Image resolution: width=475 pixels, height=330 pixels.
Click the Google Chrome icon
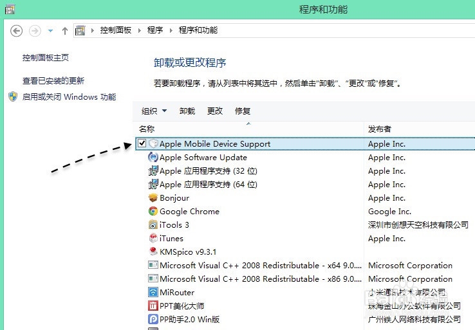click(x=153, y=211)
